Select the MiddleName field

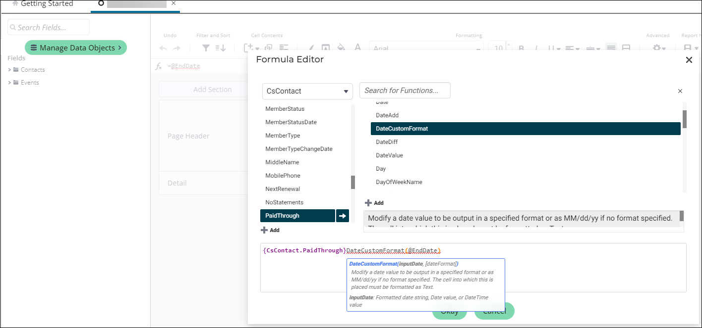click(x=282, y=162)
